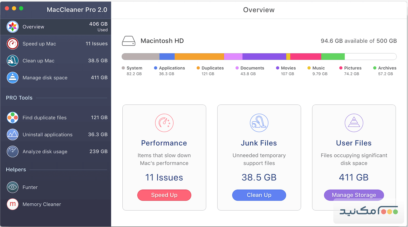Click the blue Clean Up button

tap(259, 195)
